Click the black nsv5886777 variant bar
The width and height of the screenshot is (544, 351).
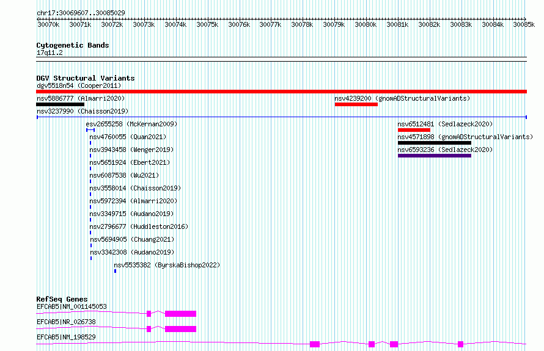(60, 104)
